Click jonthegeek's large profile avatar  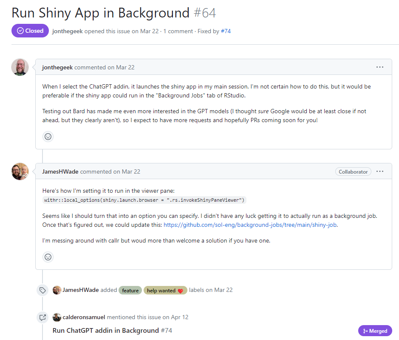click(20, 67)
